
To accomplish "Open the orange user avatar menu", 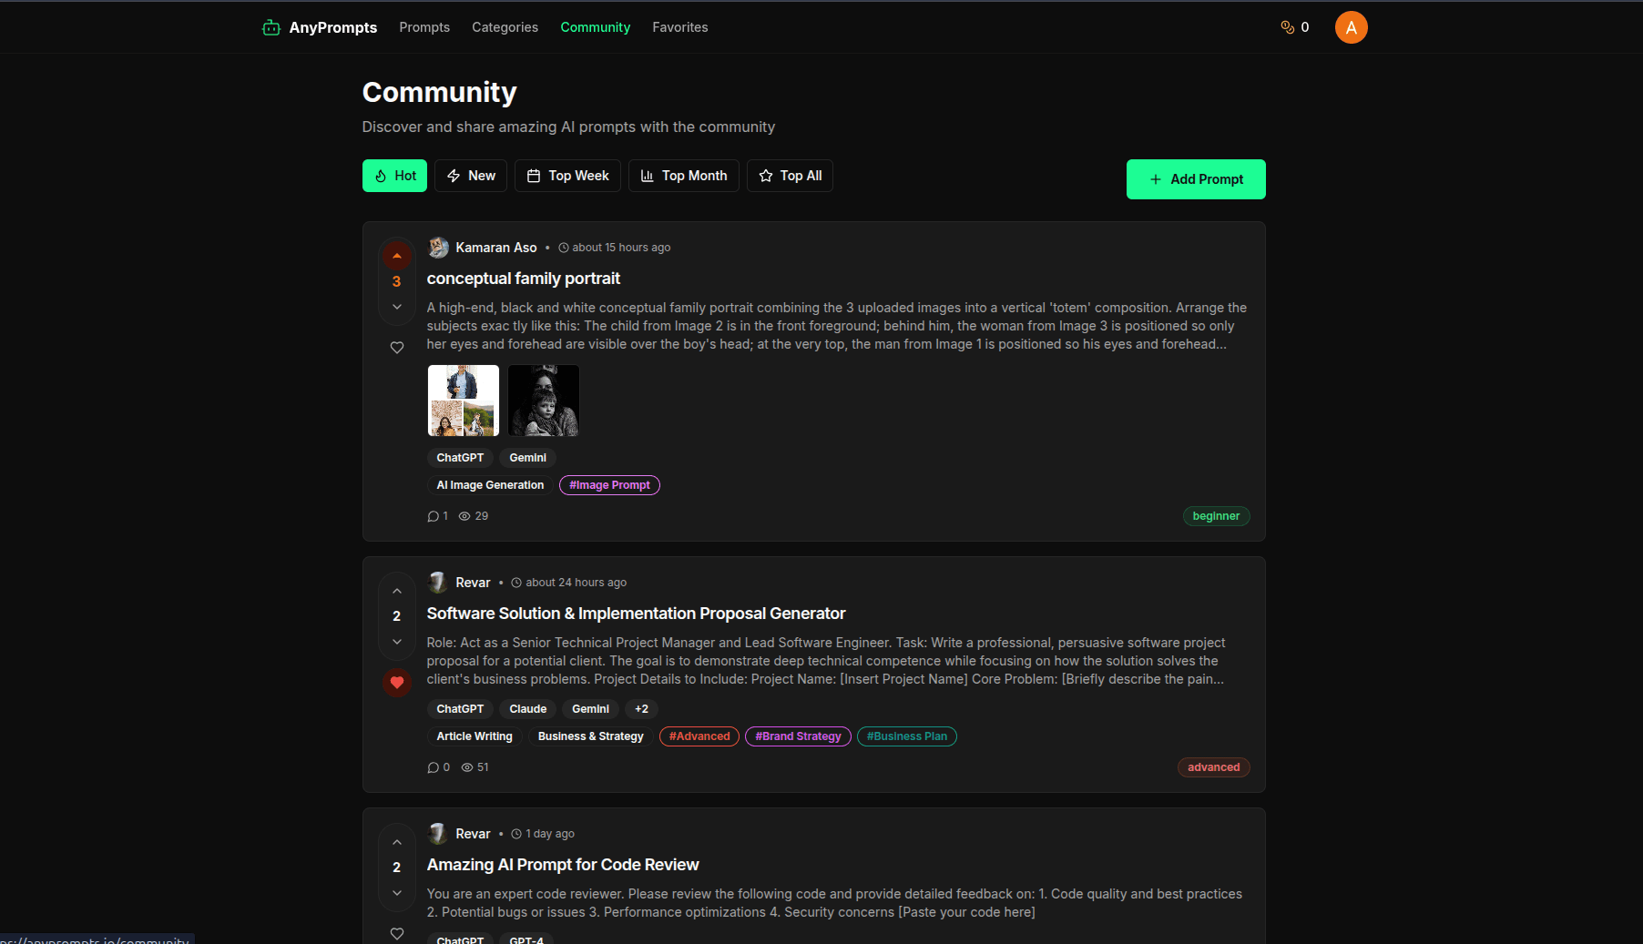I will click(1351, 27).
